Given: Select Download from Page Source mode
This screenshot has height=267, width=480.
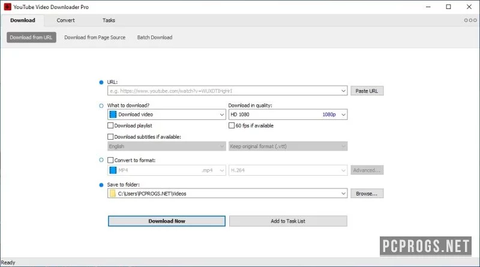Looking at the screenshot, I should click(95, 37).
